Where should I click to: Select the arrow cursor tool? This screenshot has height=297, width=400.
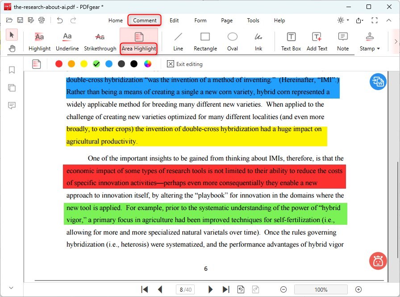12,35
